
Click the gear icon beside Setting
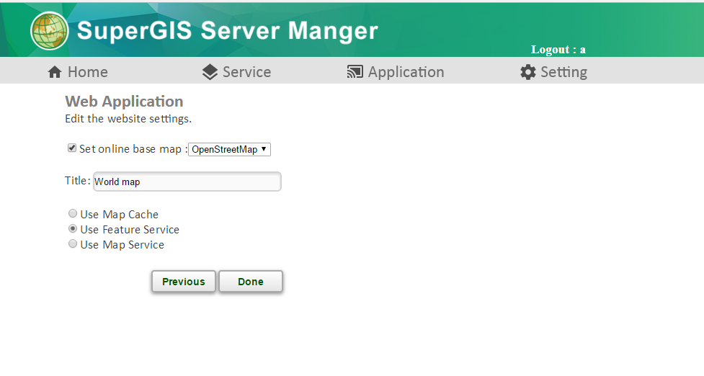tap(528, 72)
